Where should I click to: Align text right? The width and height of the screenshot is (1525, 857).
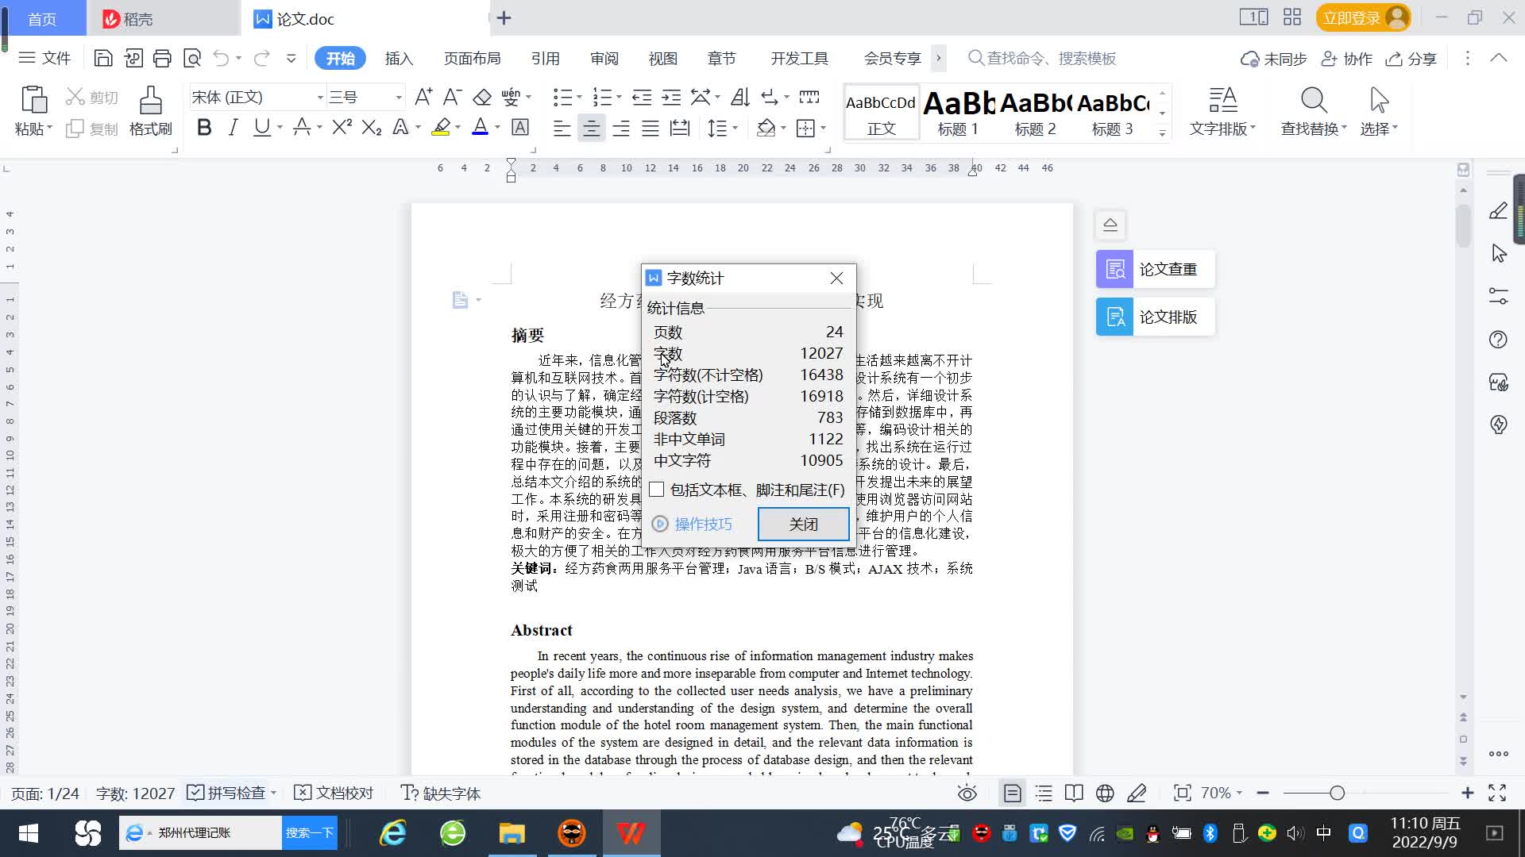[x=621, y=128]
